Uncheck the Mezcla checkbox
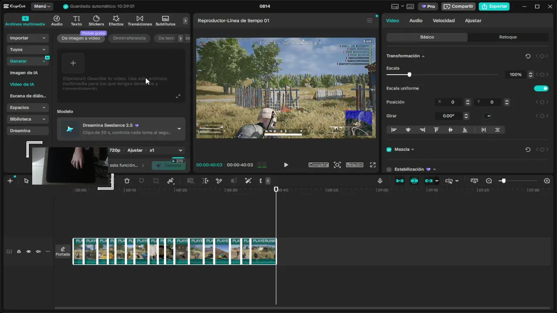 click(x=389, y=150)
